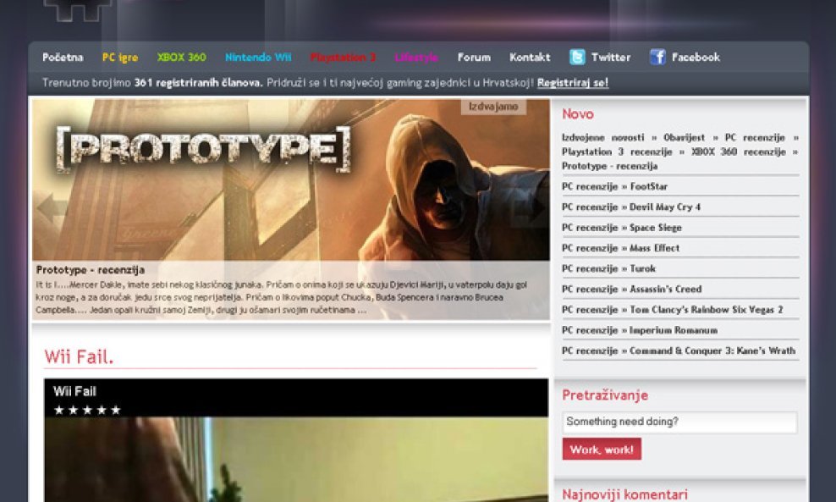The height and width of the screenshot is (502, 836).
Task: Play the Wii Fail video
Action: click(296, 459)
